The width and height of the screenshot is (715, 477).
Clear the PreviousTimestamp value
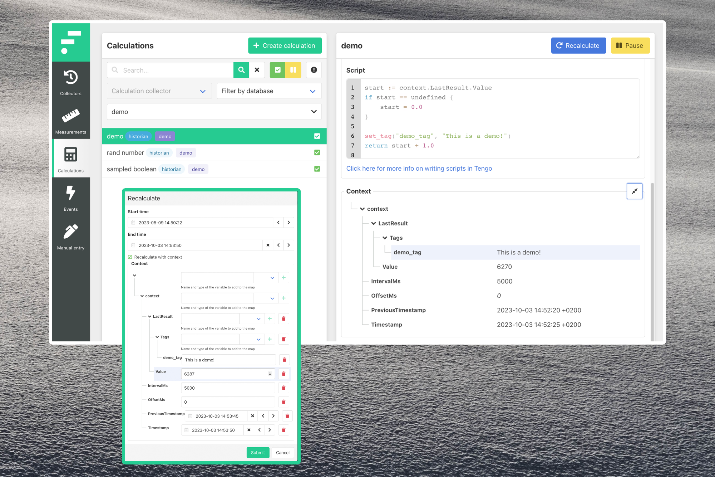(253, 416)
